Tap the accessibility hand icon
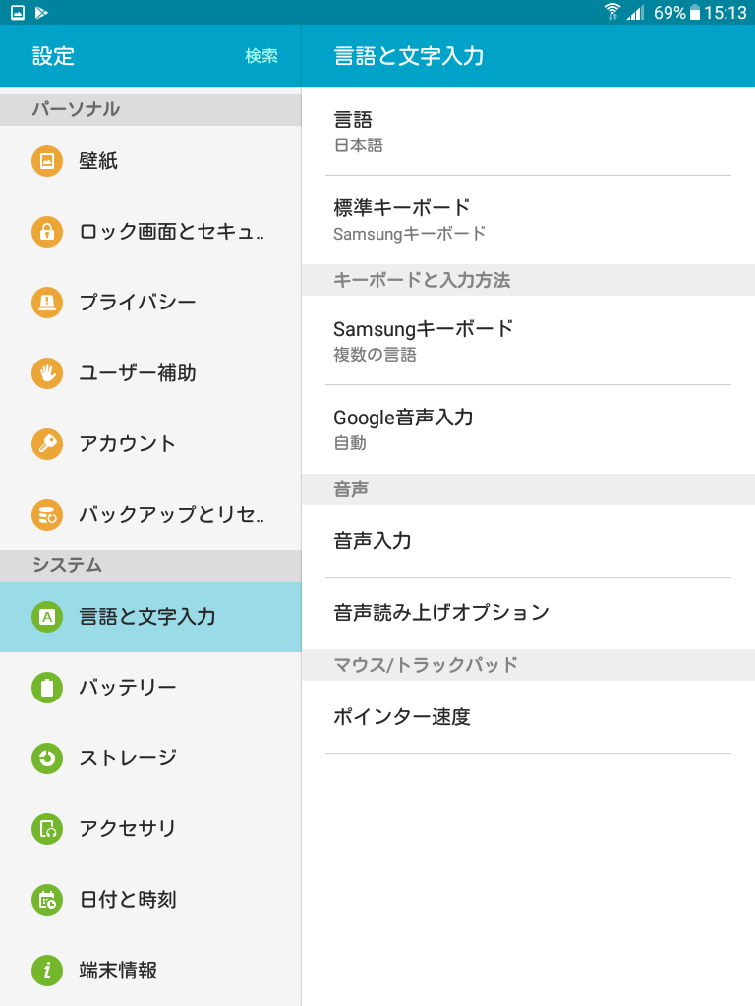The width and height of the screenshot is (755, 1006). point(47,373)
